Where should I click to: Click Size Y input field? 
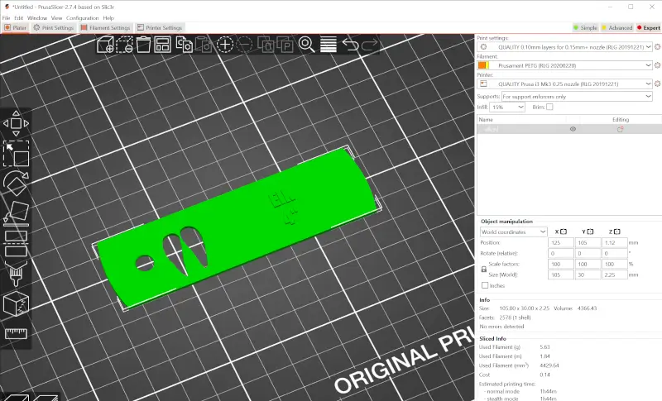click(588, 274)
